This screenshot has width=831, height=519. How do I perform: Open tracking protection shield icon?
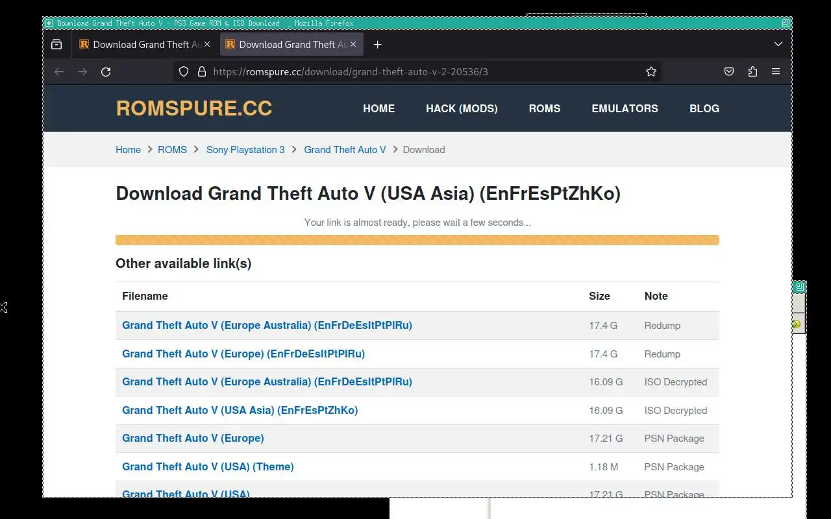click(x=184, y=72)
